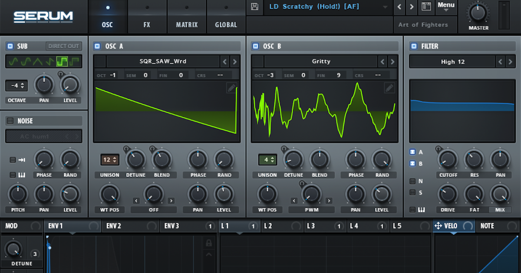Open the preset browser icon
Image resolution: width=521 pixels, height=273 pixels.
tap(426, 7)
